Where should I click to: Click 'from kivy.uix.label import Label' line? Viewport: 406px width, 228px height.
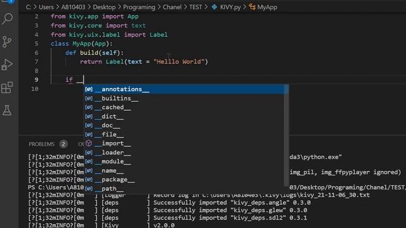tap(109, 35)
